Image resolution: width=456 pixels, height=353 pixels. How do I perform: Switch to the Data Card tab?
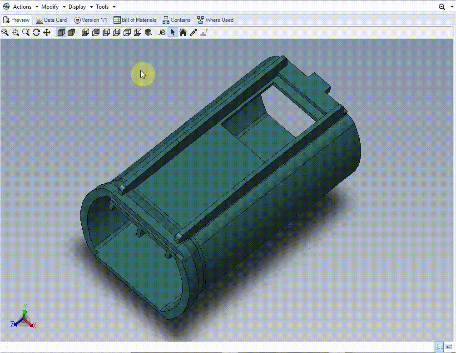point(51,20)
